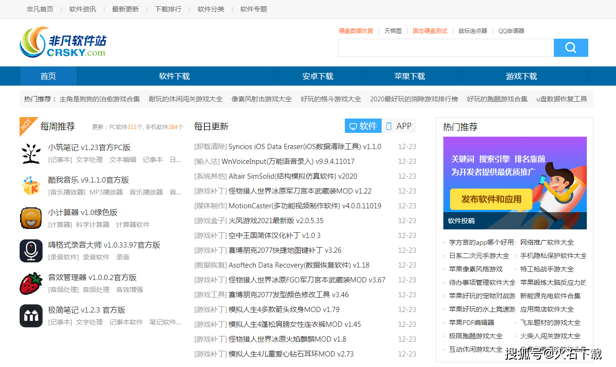This screenshot has width=616, height=367.
Task: Open 嗨格式录音大师 v1.0.33.97官方版 title
Action: (x=104, y=245)
